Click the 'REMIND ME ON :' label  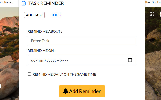click(42, 51)
